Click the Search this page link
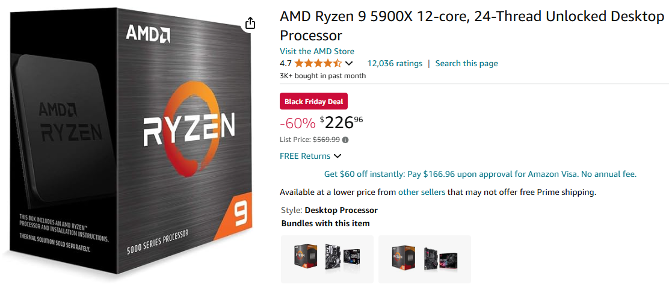This screenshot has height=284, width=669. pyautogui.click(x=466, y=63)
